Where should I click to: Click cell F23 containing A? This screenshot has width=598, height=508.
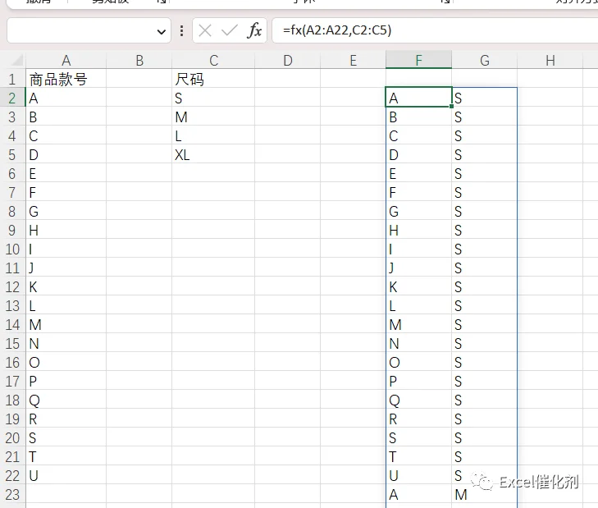(x=418, y=495)
